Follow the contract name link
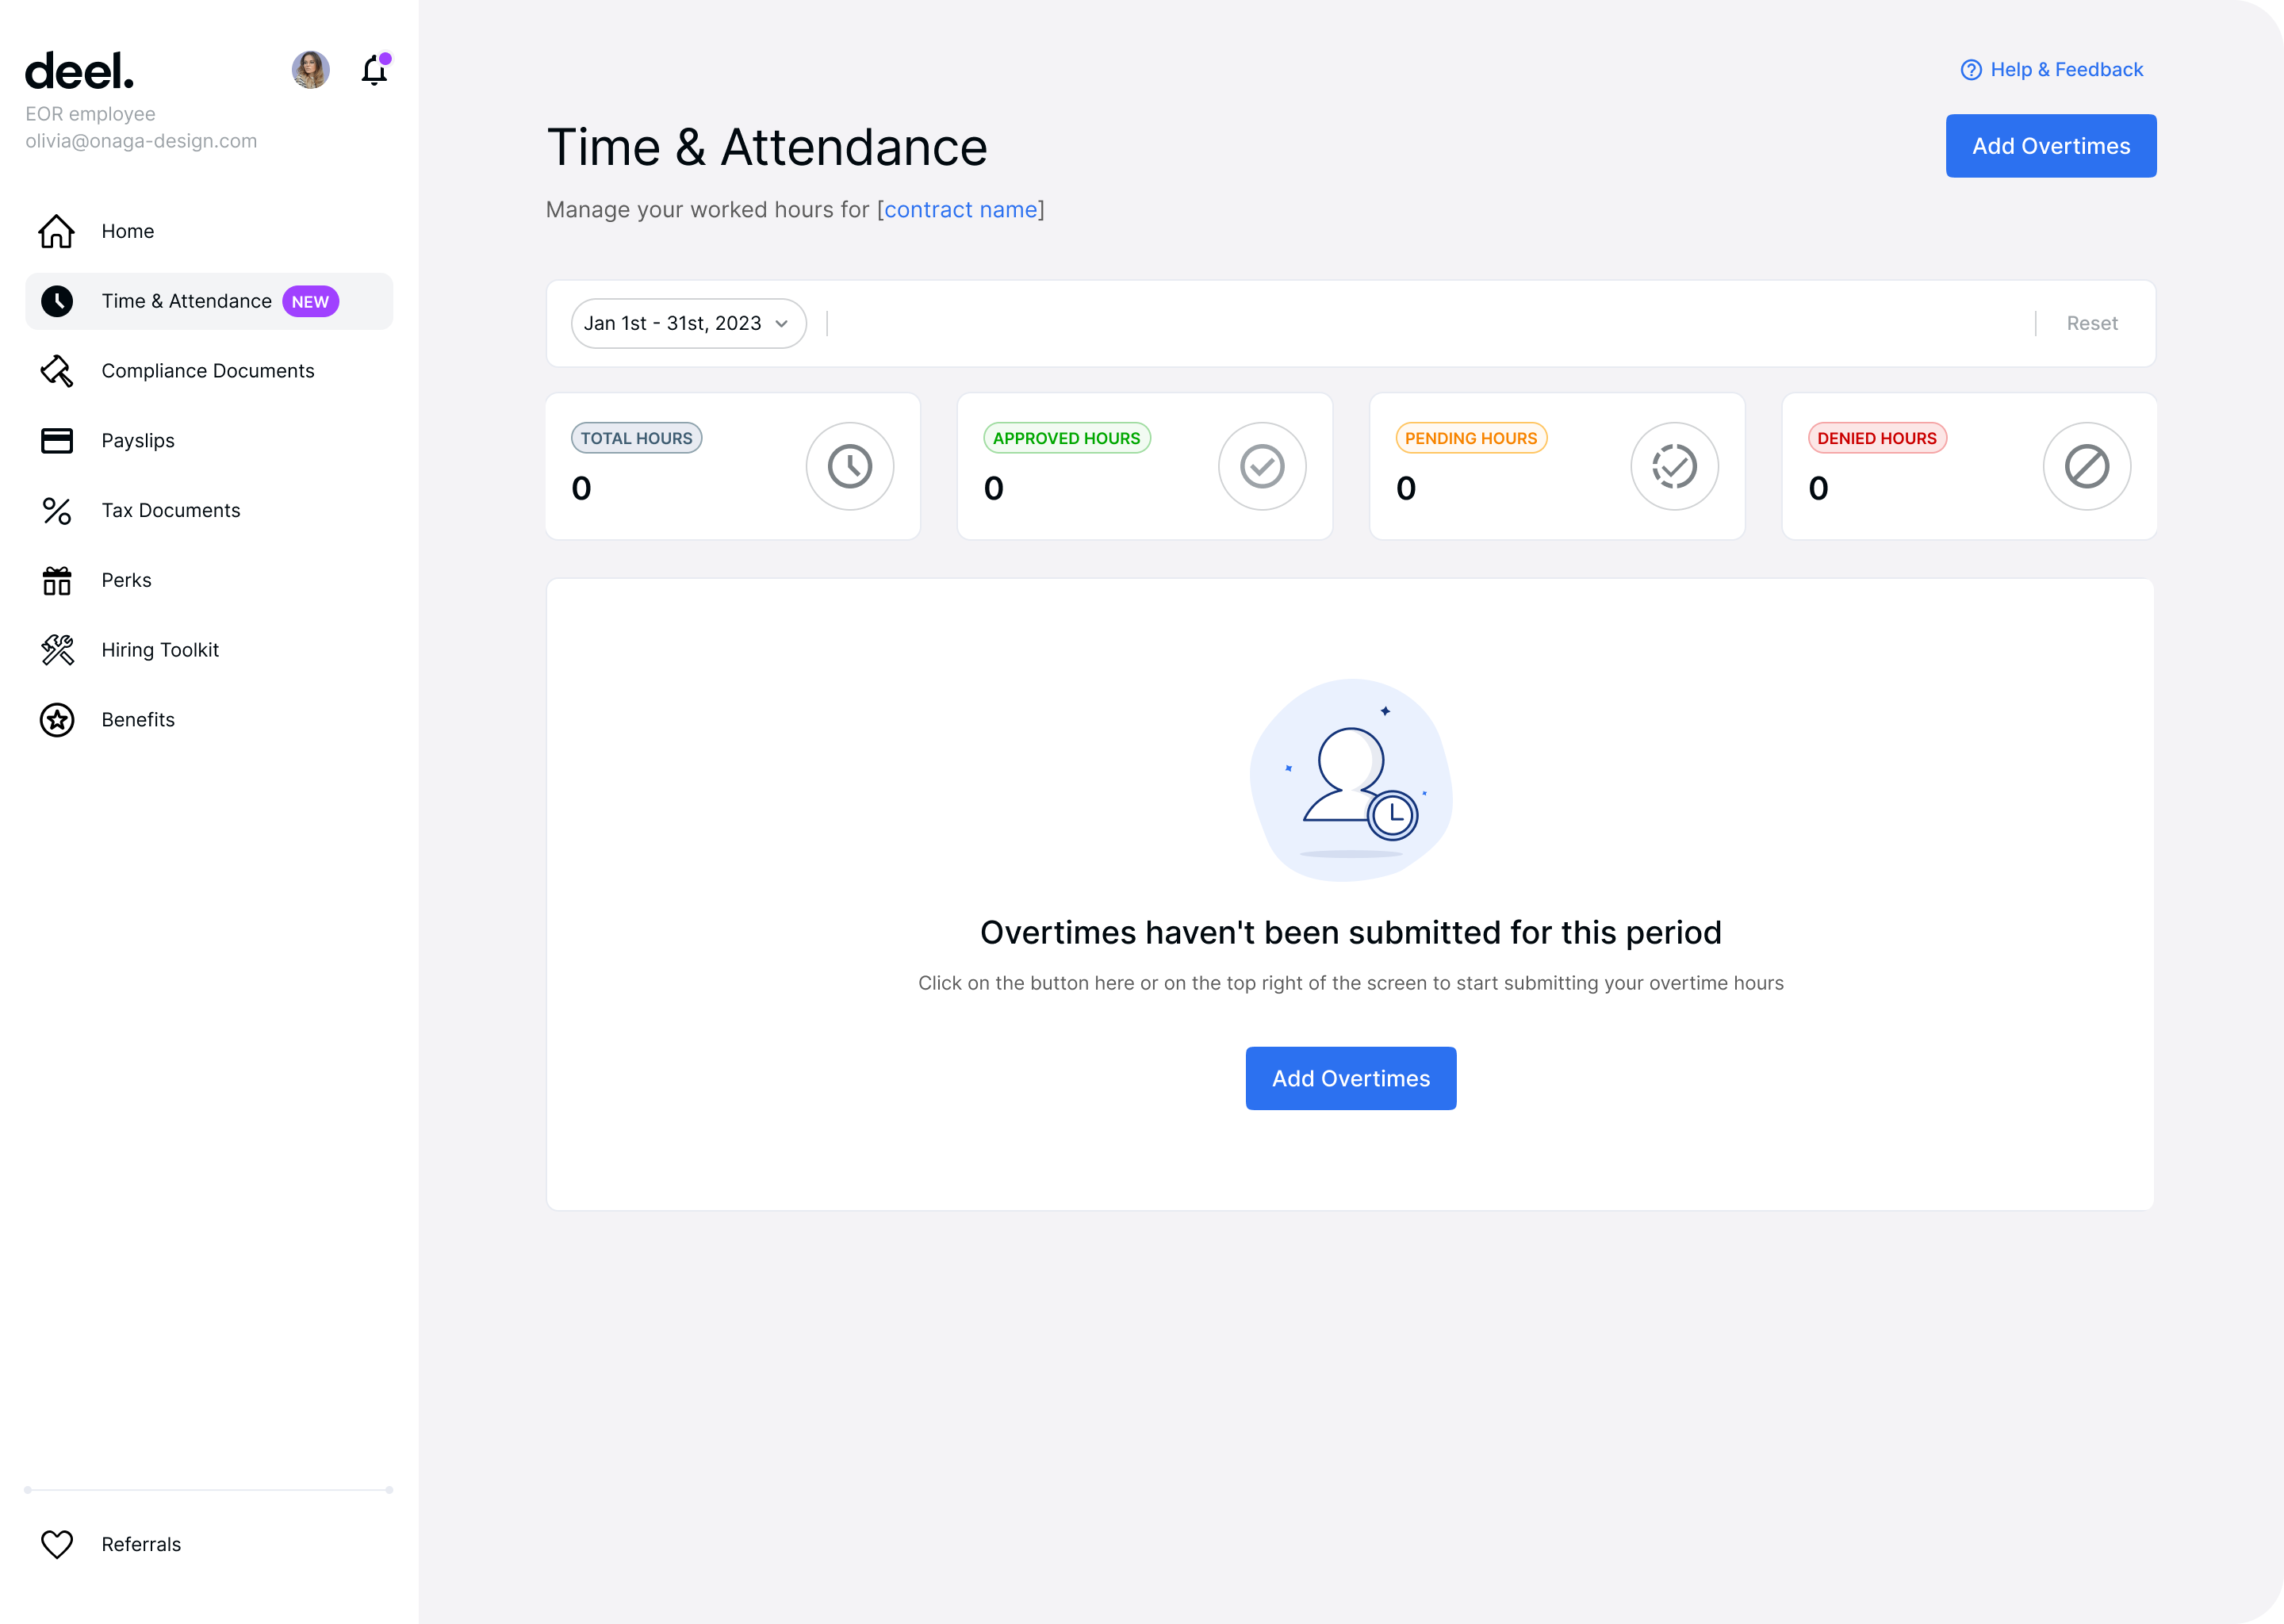Viewport: 2284px width, 1624px height. pyautogui.click(x=961, y=210)
